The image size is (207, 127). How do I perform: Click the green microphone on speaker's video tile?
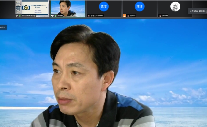[56, 16]
